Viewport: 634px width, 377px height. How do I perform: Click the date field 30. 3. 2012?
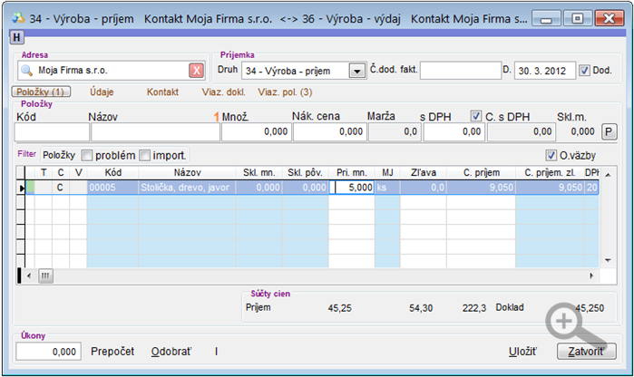click(x=544, y=71)
